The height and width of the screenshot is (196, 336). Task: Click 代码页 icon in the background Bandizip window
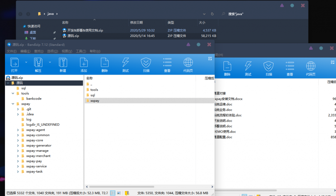(311, 66)
